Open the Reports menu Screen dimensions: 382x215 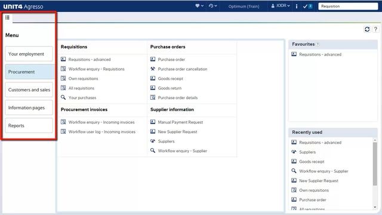coord(29,125)
